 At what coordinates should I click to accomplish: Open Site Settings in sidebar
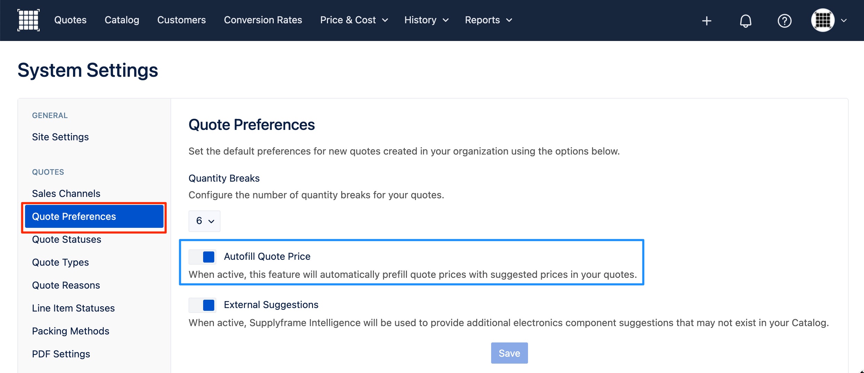pyautogui.click(x=60, y=137)
